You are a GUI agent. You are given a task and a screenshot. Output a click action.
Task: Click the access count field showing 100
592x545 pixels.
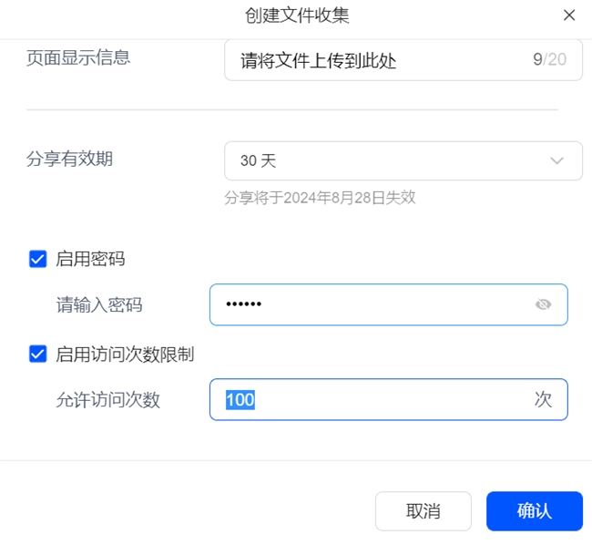[373, 399]
